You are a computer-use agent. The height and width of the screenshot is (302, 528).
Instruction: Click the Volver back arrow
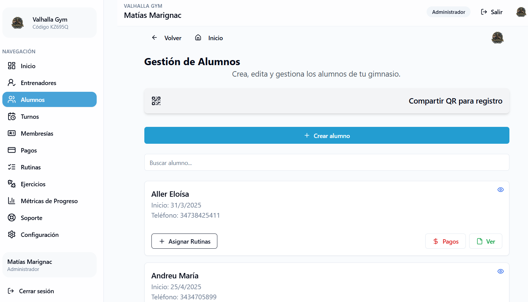154,37
